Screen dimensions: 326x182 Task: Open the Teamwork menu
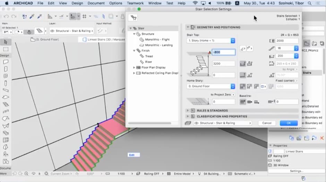pyautogui.click(x=135, y=3)
